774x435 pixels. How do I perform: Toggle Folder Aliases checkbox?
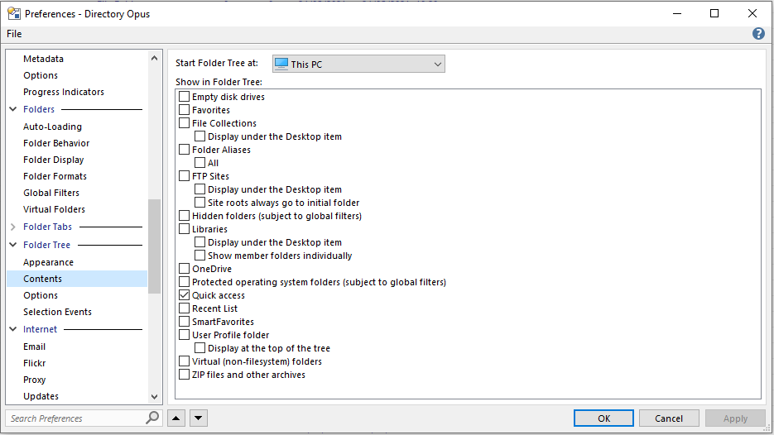pos(184,150)
